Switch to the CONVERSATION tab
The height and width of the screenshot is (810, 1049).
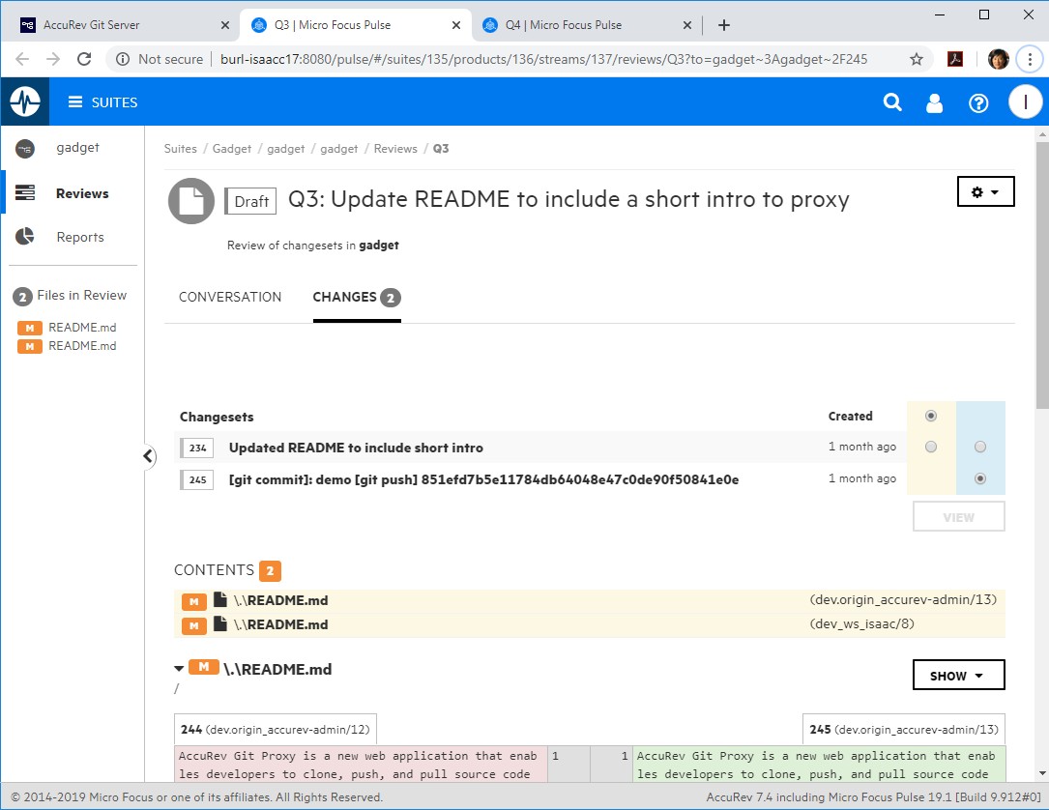tap(230, 297)
